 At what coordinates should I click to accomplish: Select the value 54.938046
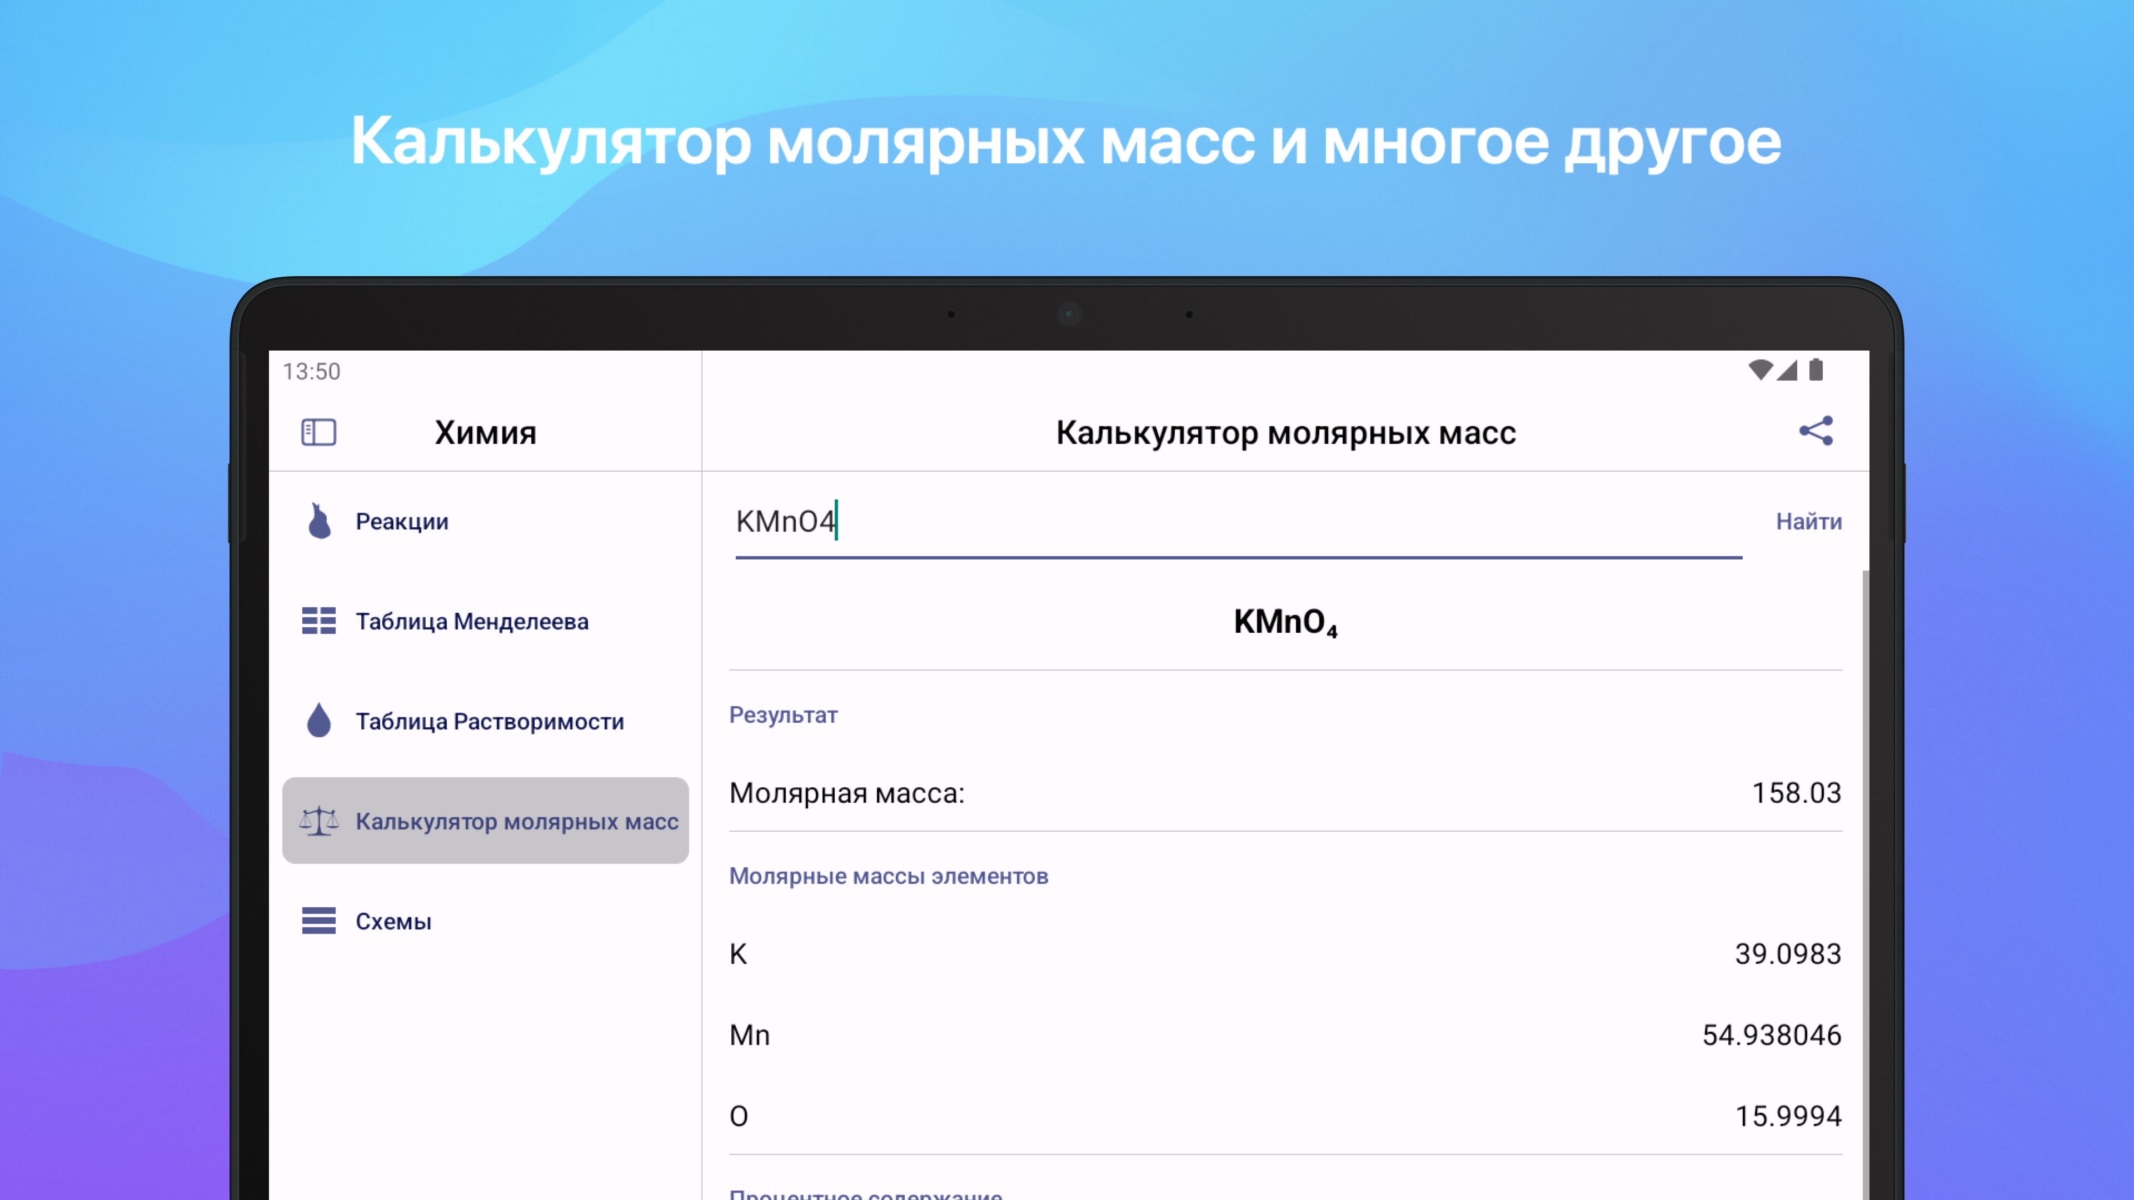[x=1771, y=1035]
